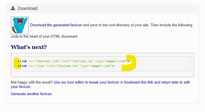Open the 'Download the generated favicon' link

[56, 25]
